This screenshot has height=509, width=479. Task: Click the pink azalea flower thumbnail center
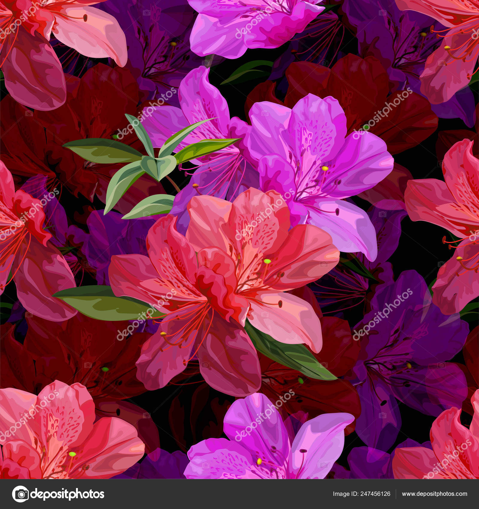pyautogui.click(x=239, y=299)
